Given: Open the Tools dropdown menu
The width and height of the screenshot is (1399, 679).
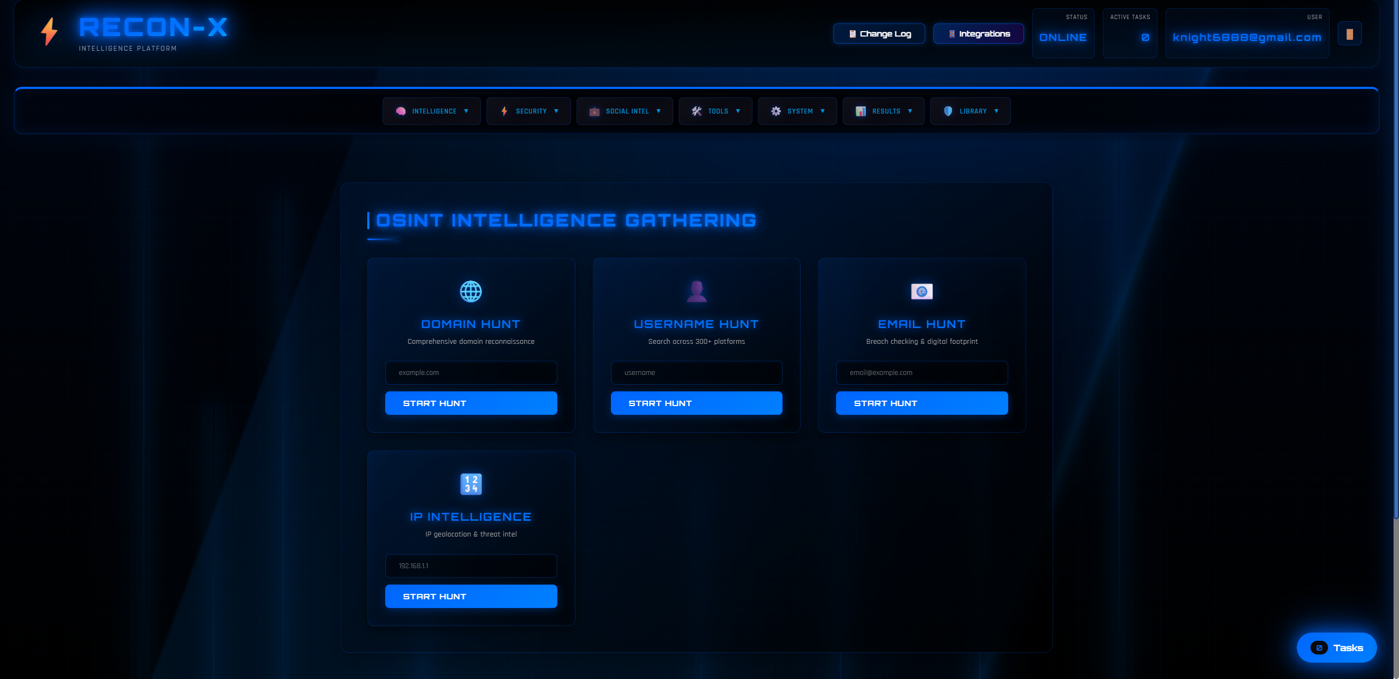Looking at the screenshot, I should [x=715, y=111].
